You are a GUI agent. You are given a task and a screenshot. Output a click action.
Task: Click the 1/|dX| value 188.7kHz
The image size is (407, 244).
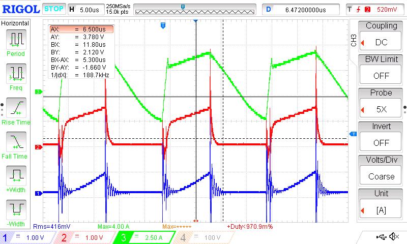(96, 75)
